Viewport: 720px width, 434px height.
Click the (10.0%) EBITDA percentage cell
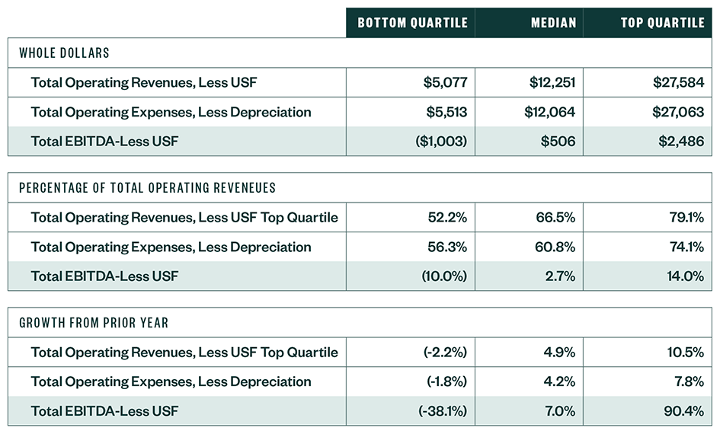(x=444, y=276)
